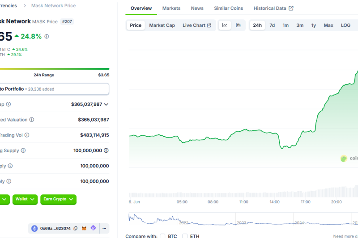Click the $3.65 range high value

[x=104, y=75]
